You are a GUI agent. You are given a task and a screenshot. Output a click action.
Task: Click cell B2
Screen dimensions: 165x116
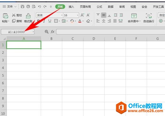[x=51, y=53]
